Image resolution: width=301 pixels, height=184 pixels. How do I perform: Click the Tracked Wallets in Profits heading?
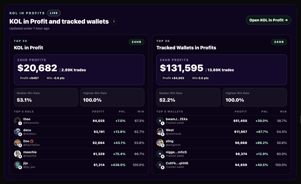click(186, 48)
